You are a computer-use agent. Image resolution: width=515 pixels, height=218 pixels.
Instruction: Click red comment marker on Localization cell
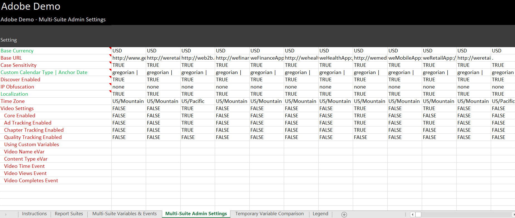pyautogui.click(x=110, y=92)
